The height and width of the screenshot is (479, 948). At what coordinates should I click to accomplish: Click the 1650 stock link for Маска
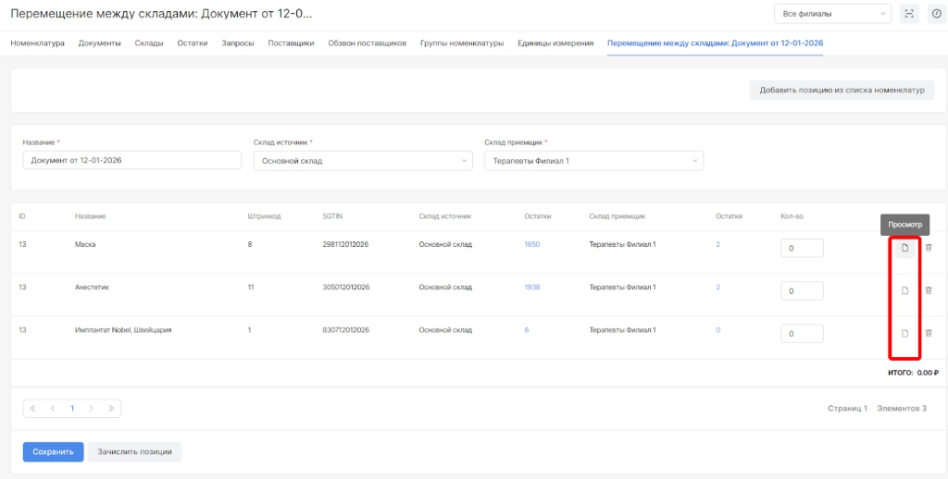click(x=531, y=245)
